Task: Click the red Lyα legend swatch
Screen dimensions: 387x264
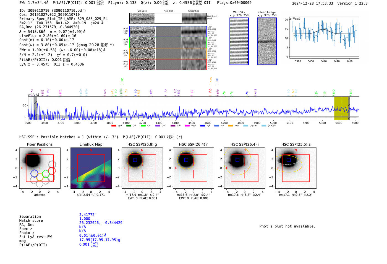Action: click(x=114, y=125)
